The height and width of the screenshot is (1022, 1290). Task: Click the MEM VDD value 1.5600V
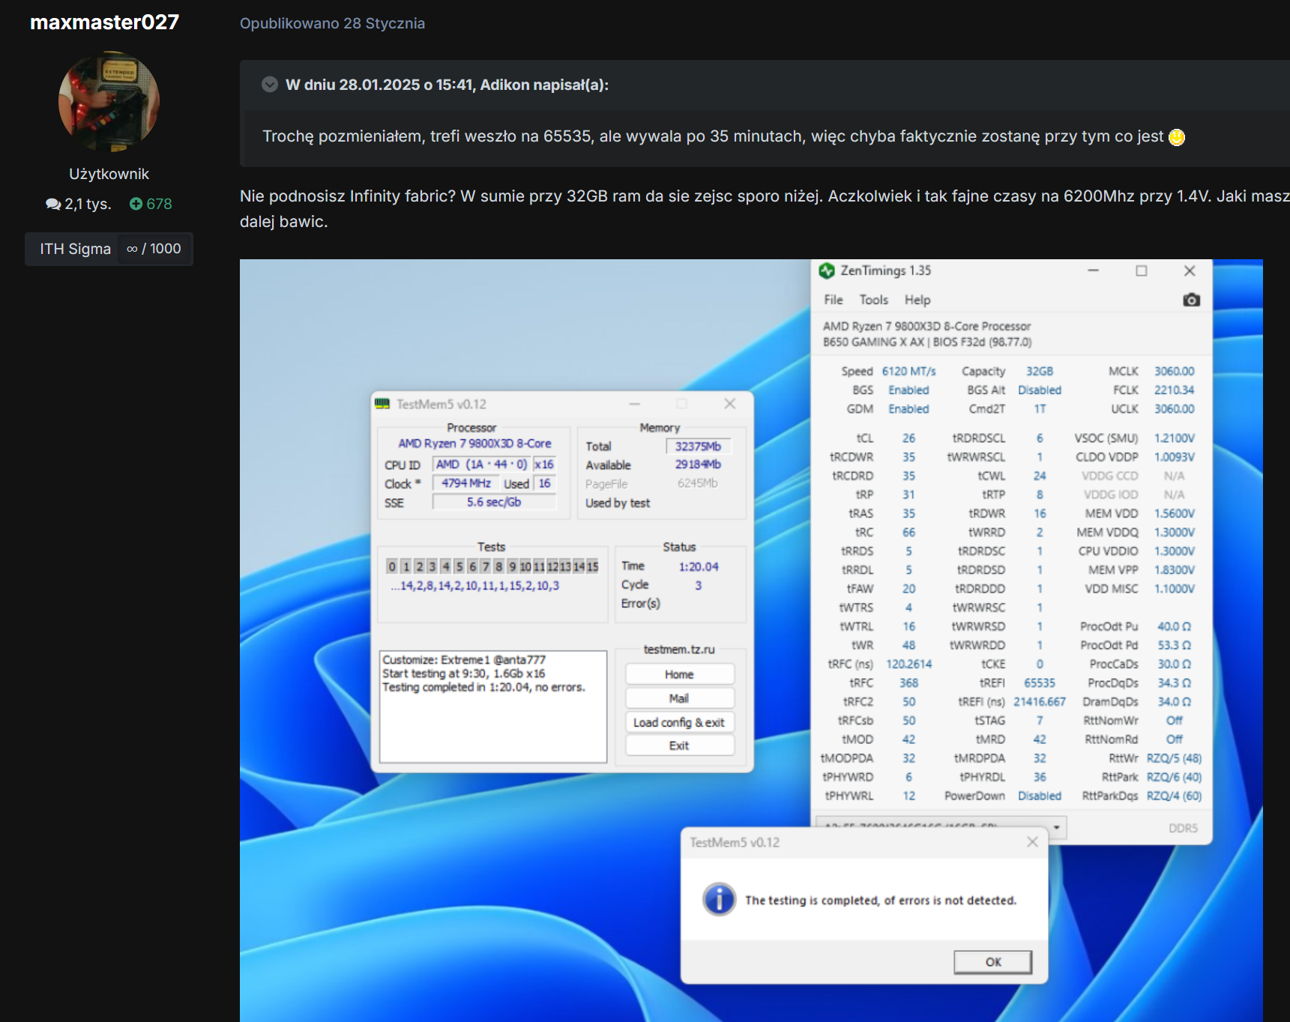point(1174,513)
